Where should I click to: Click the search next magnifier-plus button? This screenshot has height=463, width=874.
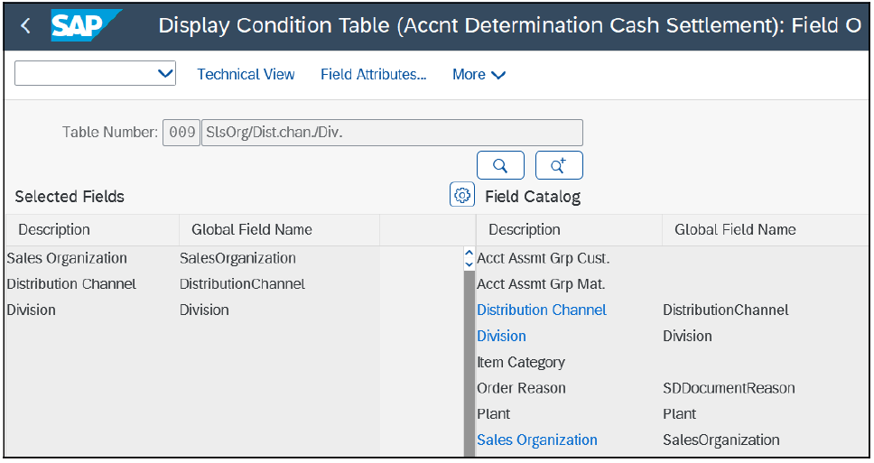point(559,165)
